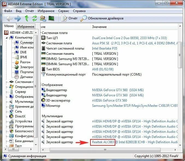185x161 pixels.
Task: Select AIDA64 v2.60 root tree node
Action: pyautogui.click(x=19, y=33)
